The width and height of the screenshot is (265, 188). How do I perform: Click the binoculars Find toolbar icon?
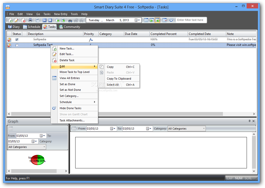click(x=70, y=20)
